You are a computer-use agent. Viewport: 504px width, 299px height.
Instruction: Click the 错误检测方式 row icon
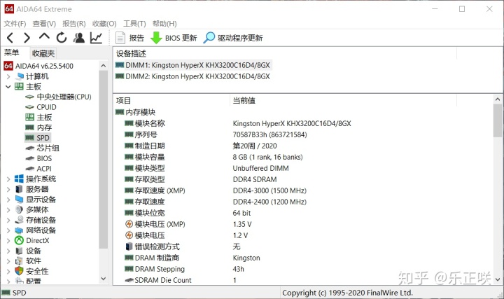pos(129,246)
